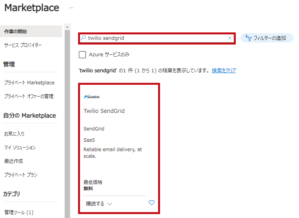The height and width of the screenshot is (218, 299).
Task: Open the Twilio SendGrid card title
Action: pos(104,111)
